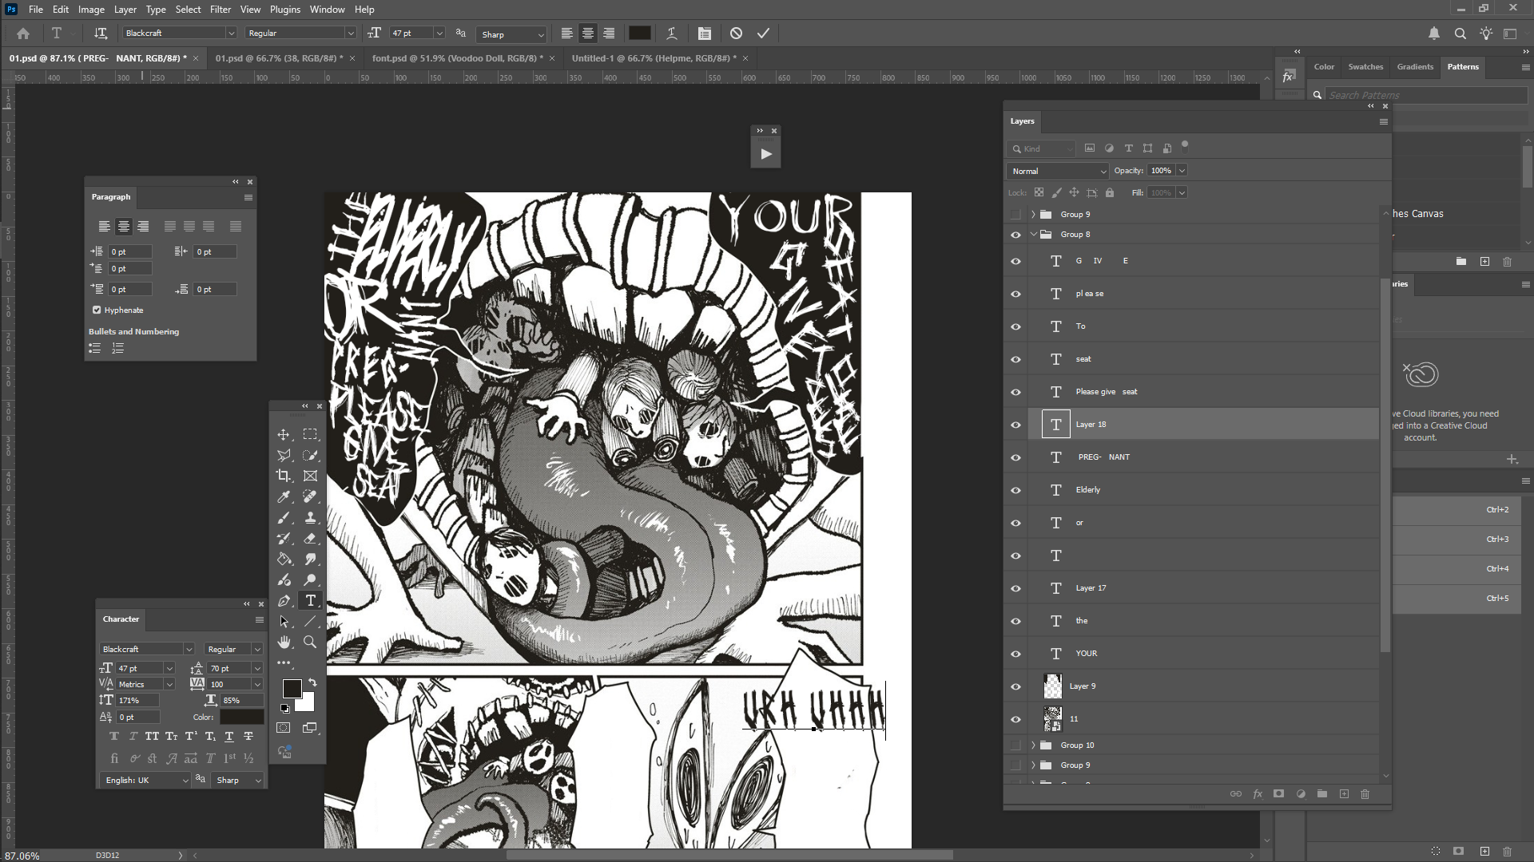Select the History Brush tool
The image size is (1534, 862).
click(284, 539)
